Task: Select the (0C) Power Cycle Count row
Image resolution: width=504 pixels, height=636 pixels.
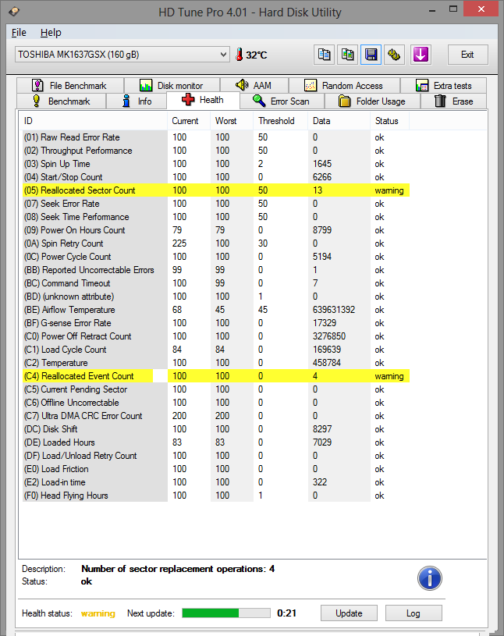Action: click(215, 257)
